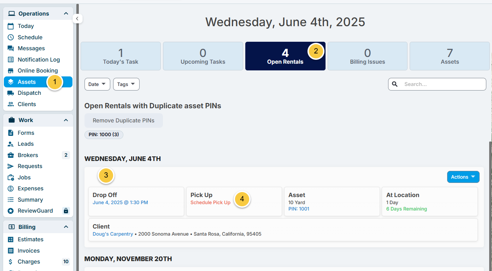Click the Search input field

click(437, 84)
